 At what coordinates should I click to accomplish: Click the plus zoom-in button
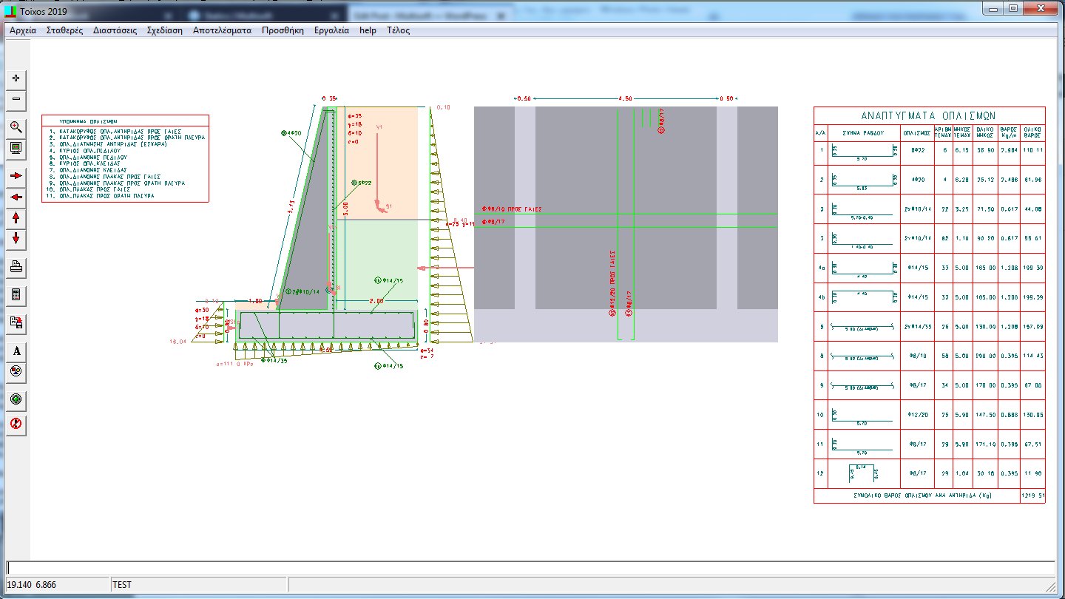[x=16, y=78]
